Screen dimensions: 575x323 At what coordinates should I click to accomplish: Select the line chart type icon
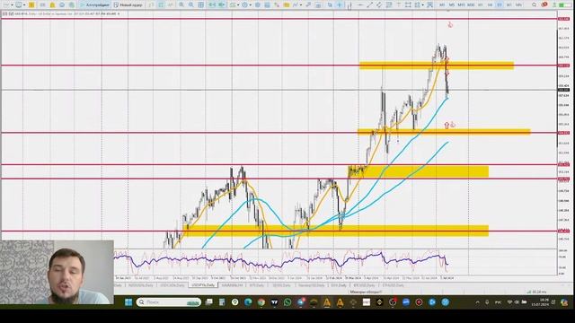click(171, 5)
